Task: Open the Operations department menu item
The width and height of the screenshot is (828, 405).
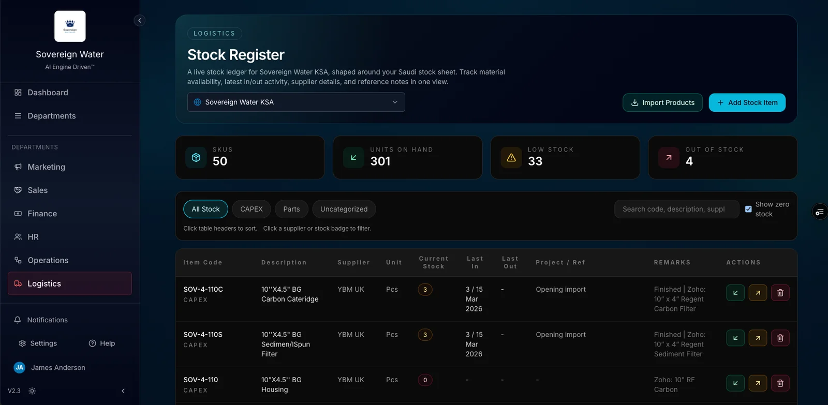Action: [48, 260]
